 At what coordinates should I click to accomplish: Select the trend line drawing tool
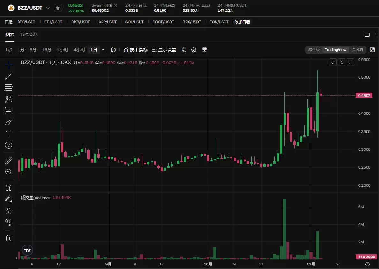[x=8, y=76]
